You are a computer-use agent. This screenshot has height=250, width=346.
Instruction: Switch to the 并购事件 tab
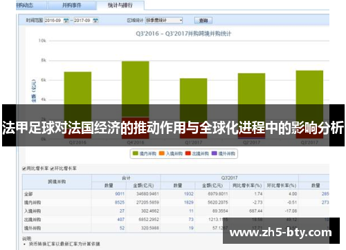[71, 5]
